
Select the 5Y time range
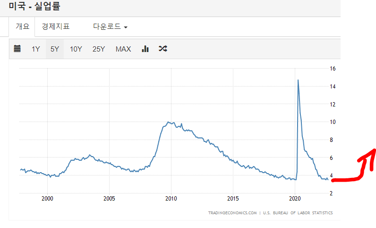55,49
